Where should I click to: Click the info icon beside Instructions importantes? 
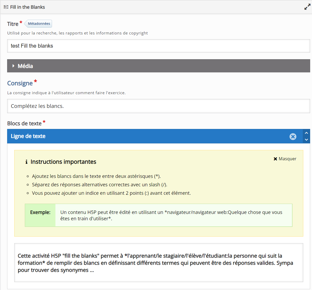coord(26,162)
